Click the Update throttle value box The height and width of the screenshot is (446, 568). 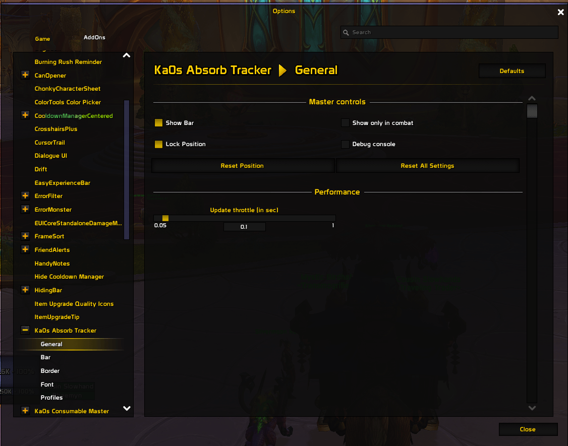click(245, 227)
